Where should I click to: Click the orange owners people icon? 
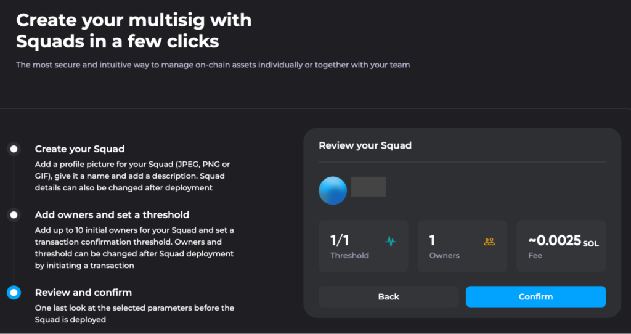489,242
